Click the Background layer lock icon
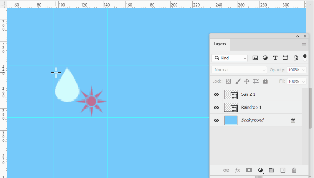 (293, 120)
